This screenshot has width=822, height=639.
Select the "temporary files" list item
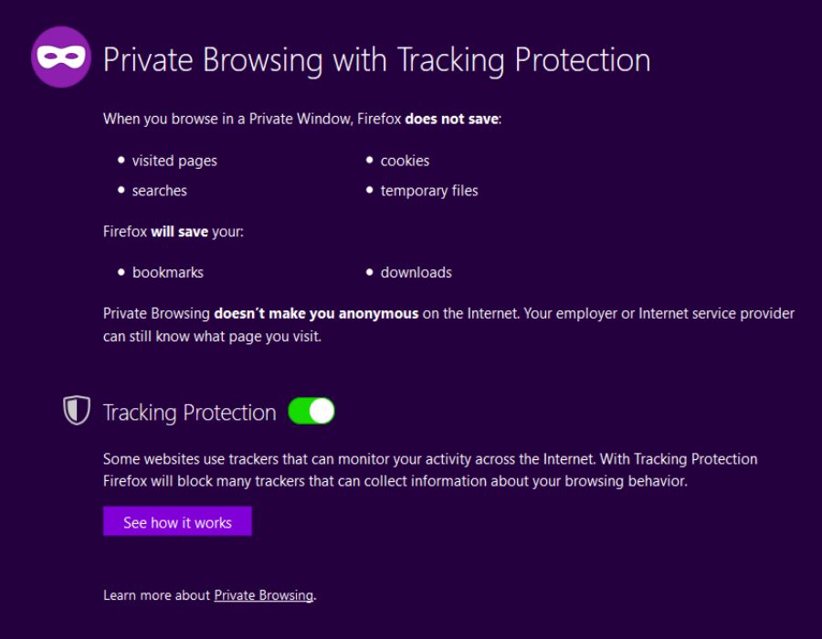429,191
